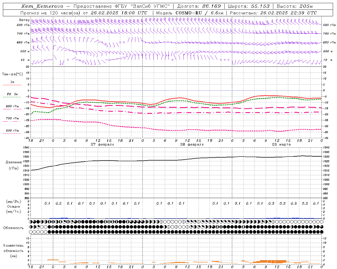Click the station title Kem_Kemerovo
The width and height of the screenshot is (337, 269).
(x=42, y=6)
